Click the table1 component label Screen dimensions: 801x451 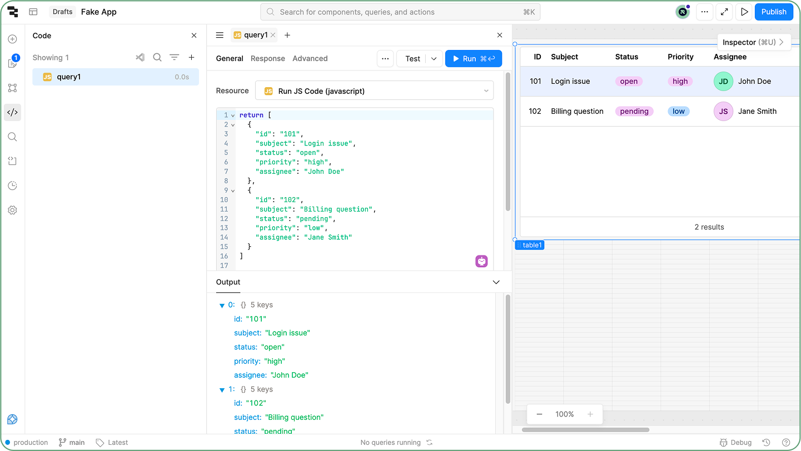pyautogui.click(x=529, y=245)
